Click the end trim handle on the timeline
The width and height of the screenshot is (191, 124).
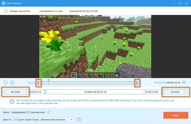(137, 83)
